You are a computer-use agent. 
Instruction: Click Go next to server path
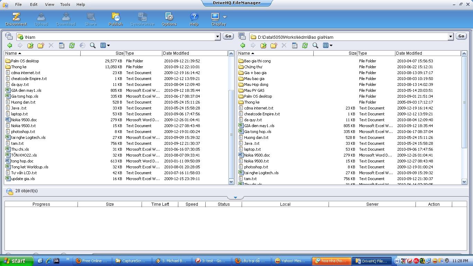228,36
